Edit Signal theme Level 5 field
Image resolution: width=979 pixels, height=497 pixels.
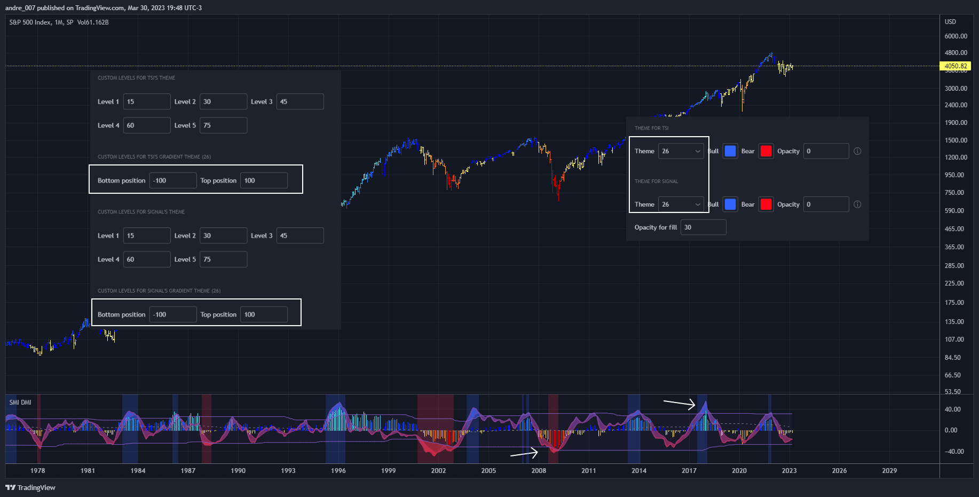(224, 259)
